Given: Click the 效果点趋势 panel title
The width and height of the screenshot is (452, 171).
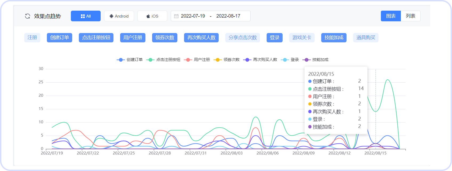Looking at the screenshot, I should (47, 16).
